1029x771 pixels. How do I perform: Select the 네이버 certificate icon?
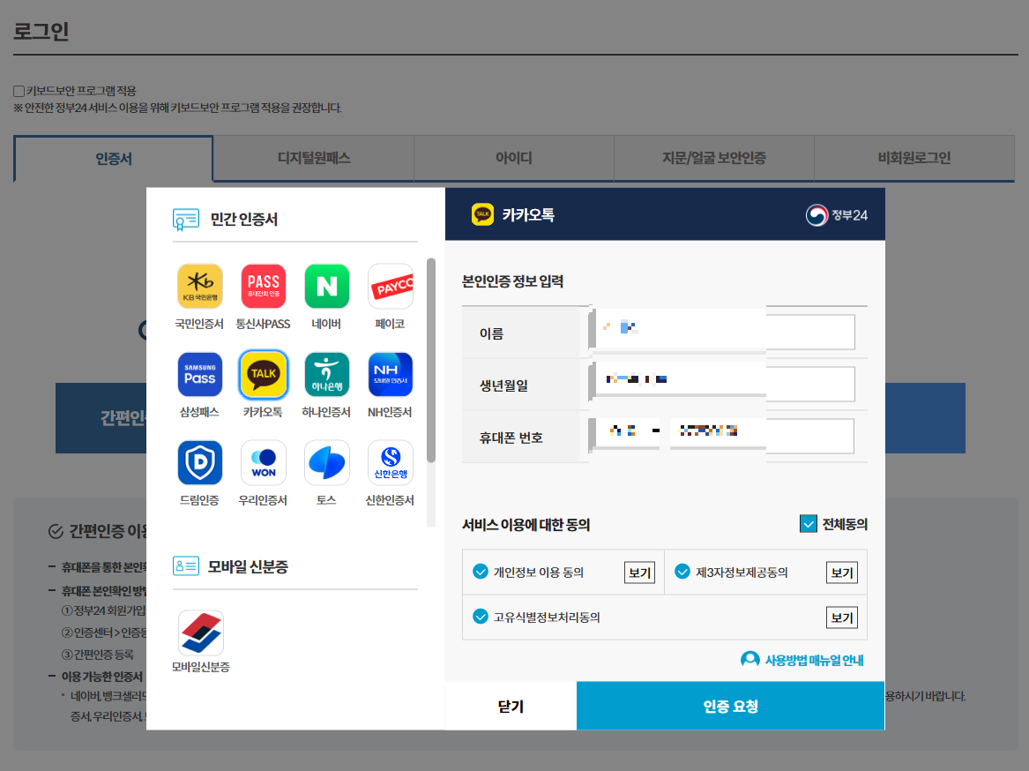[x=327, y=287]
